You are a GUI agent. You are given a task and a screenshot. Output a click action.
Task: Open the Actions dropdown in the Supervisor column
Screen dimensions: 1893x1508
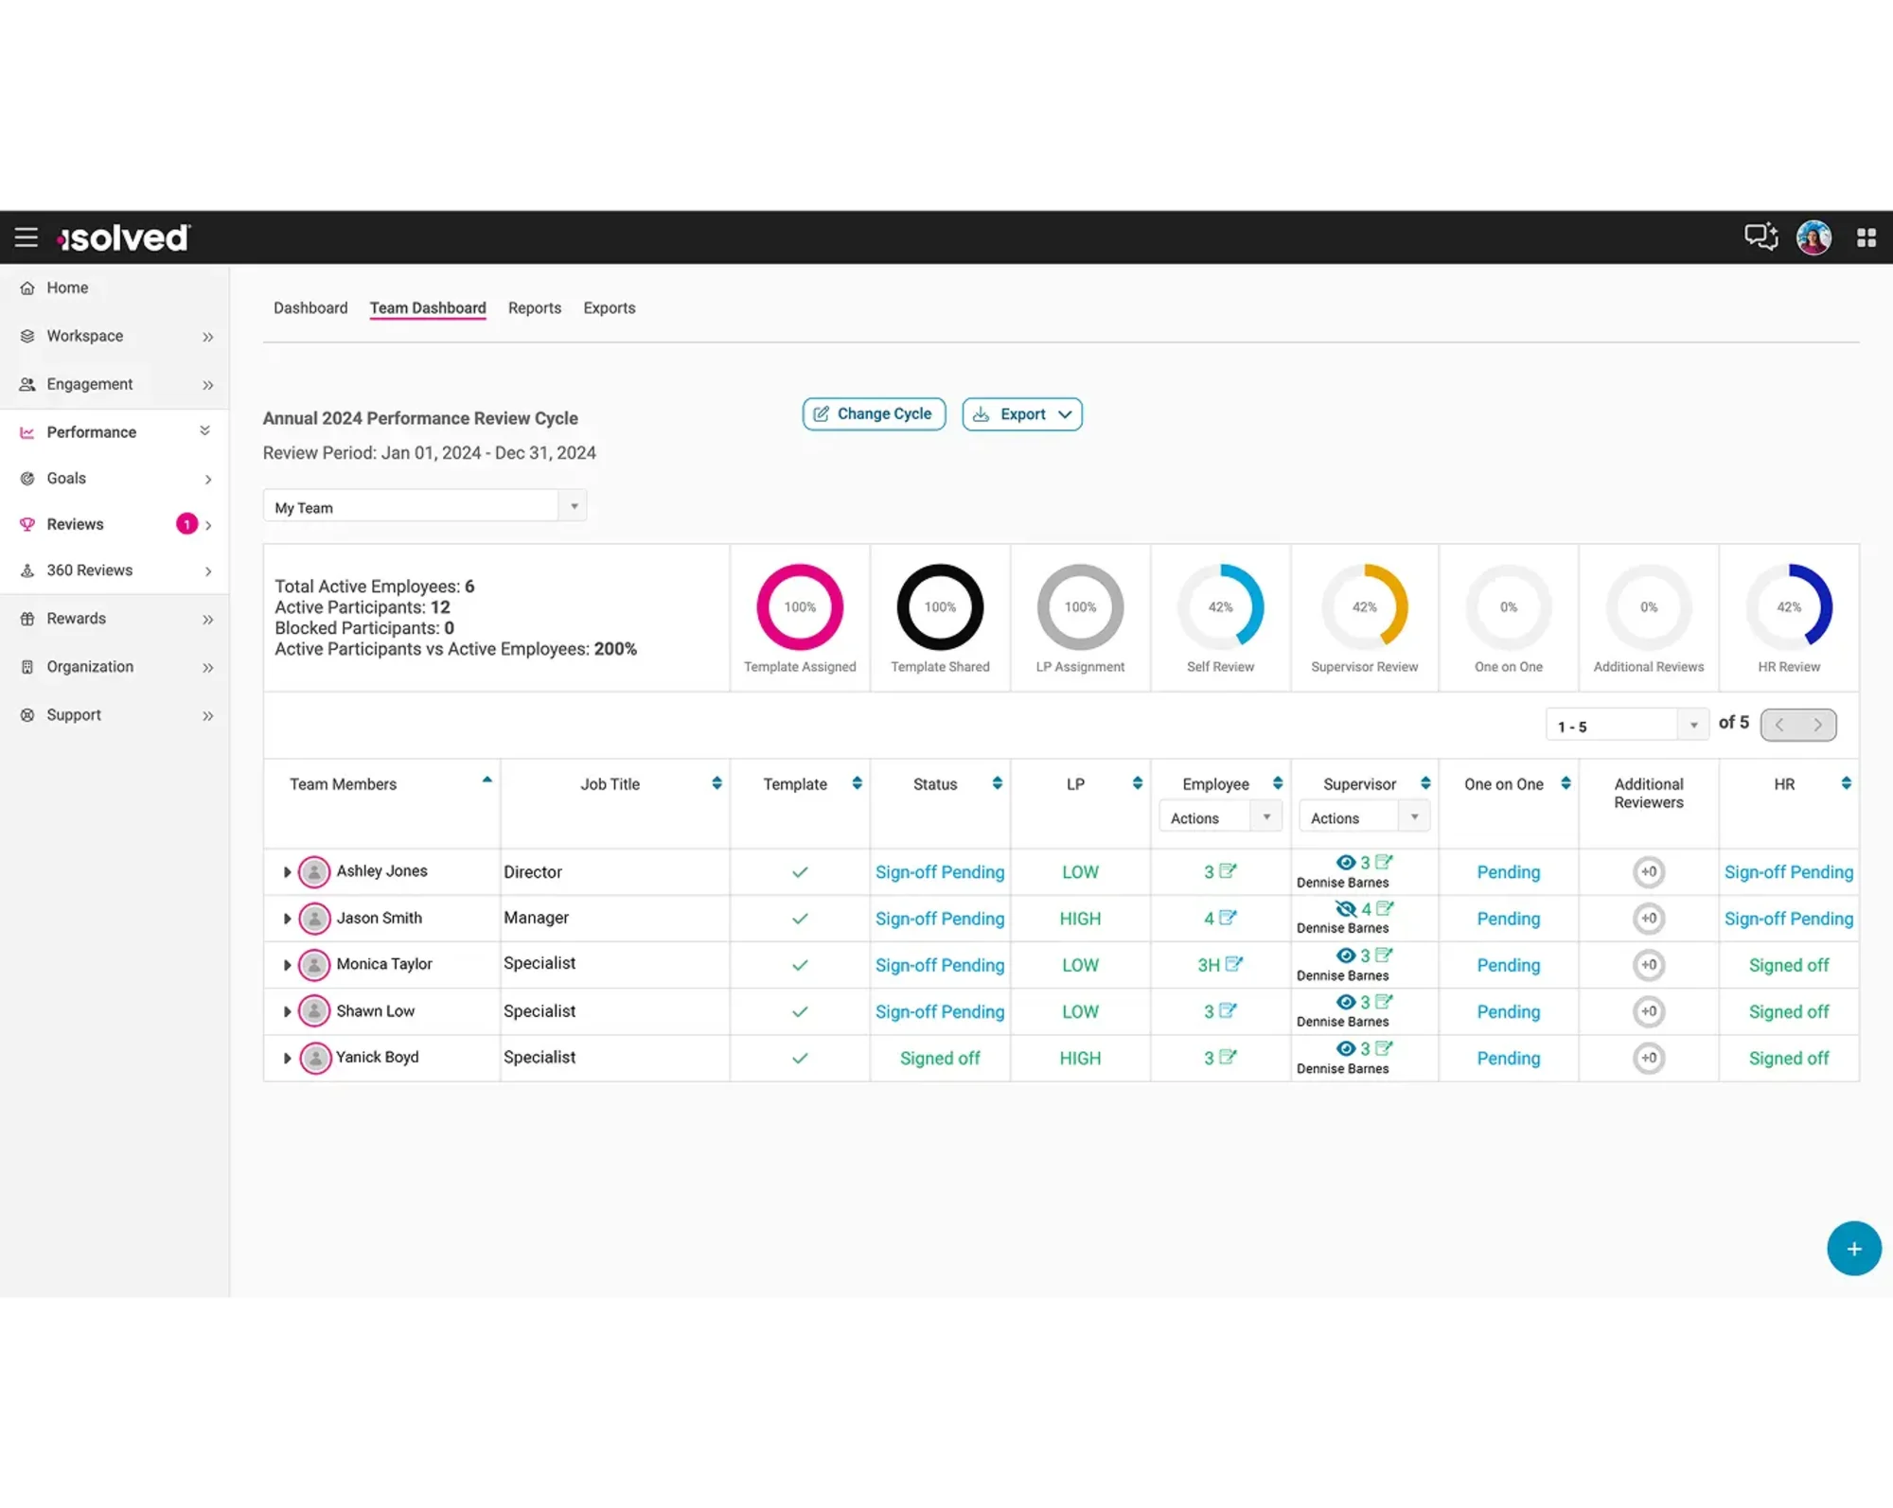pos(1414,815)
